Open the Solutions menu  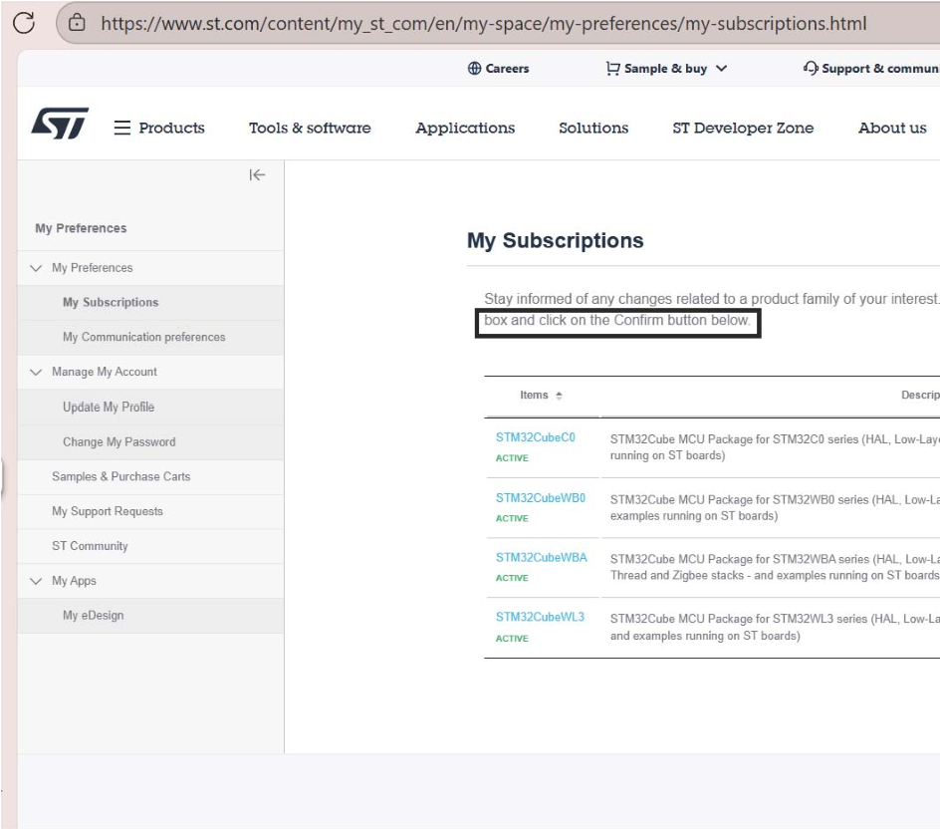593,128
